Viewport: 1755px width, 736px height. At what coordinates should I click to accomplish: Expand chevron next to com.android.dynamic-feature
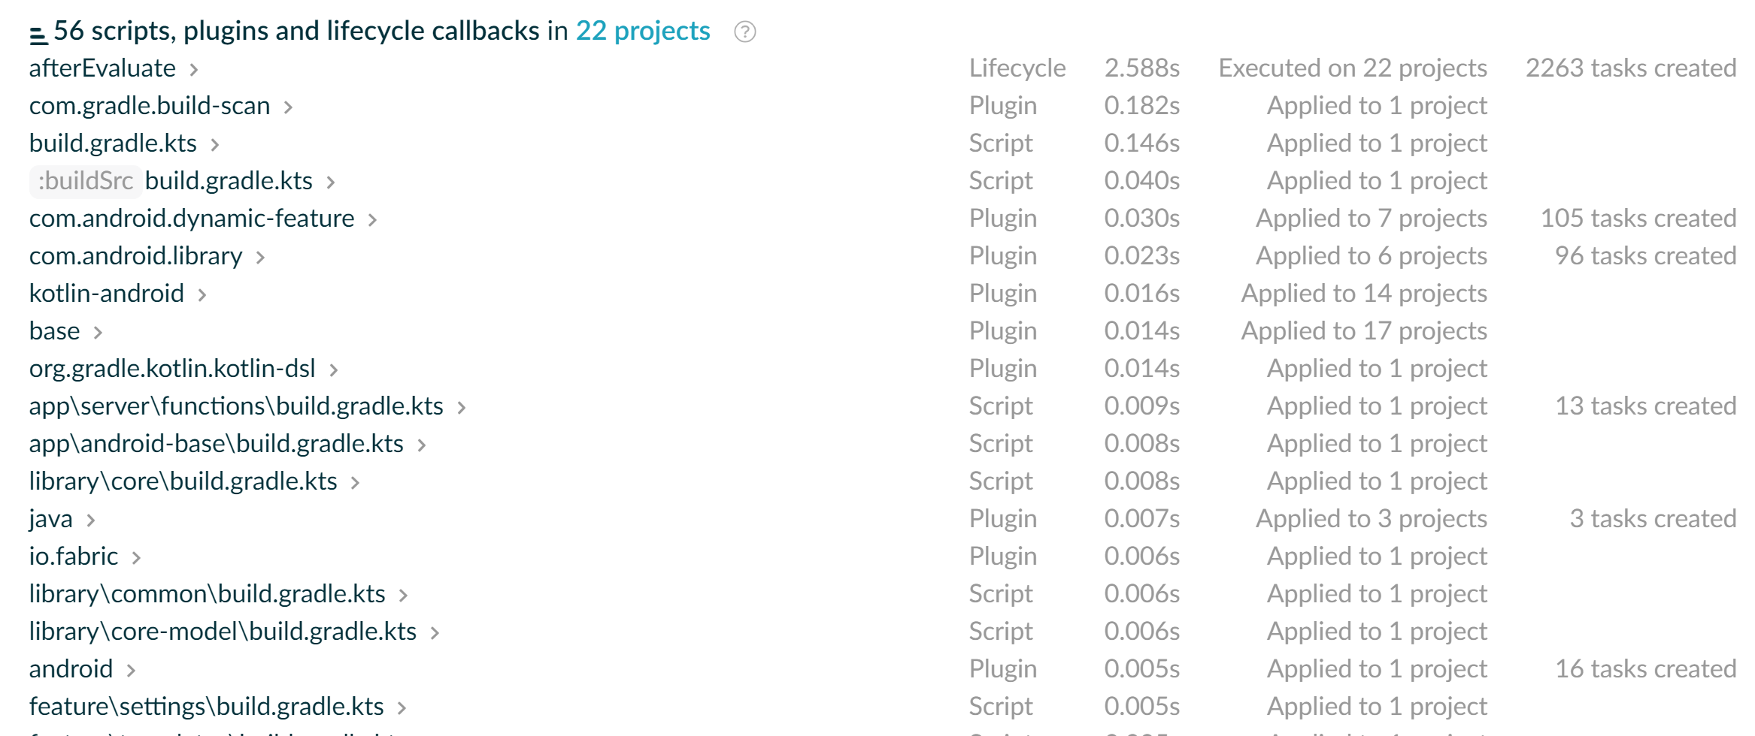tap(372, 220)
